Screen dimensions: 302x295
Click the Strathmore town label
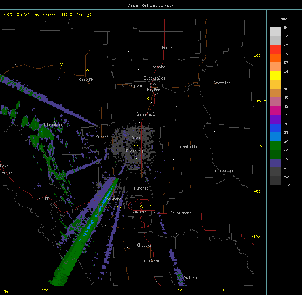click(x=181, y=213)
